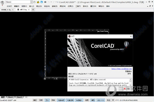
Task: Toggle 动态 CCS in status bar
Action: click(x=101, y=100)
